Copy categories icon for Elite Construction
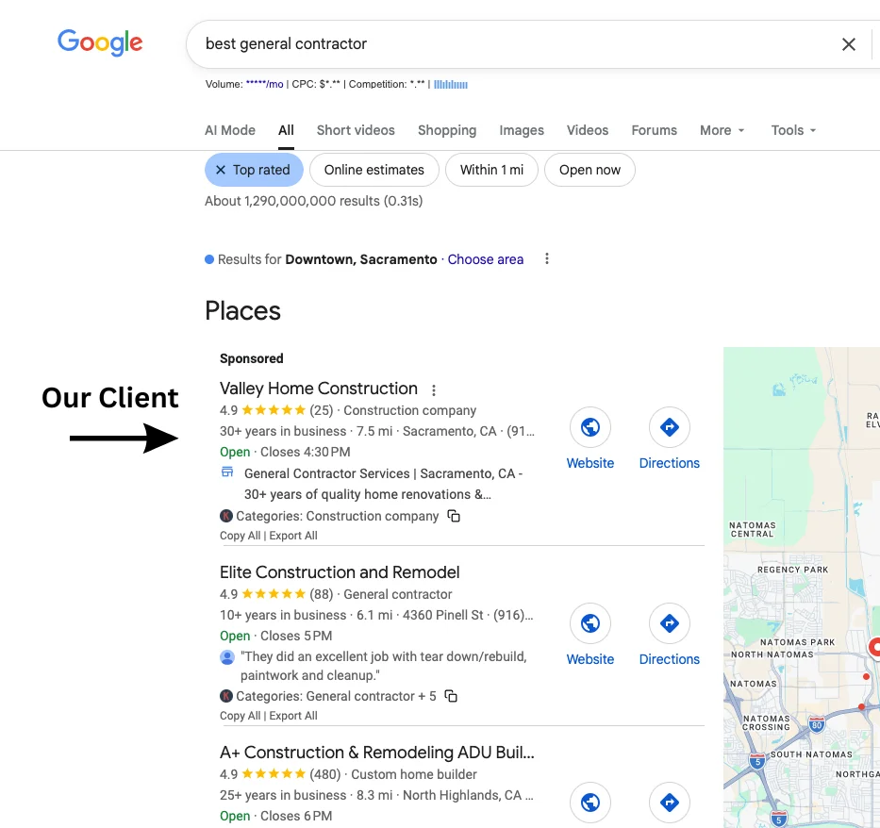 [451, 696]
